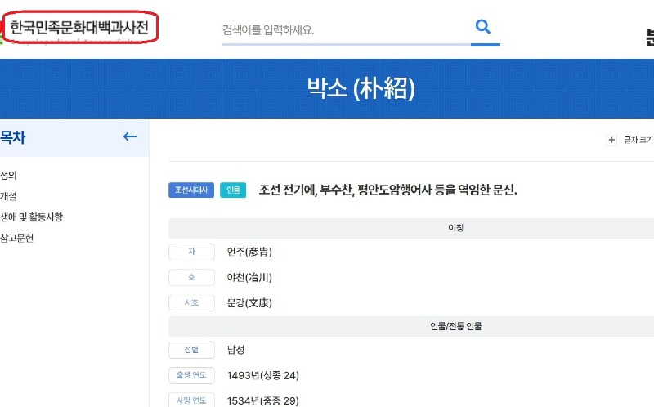Collapse the 목차 panel with the arrow
Viewport: 654px width, 407px height.
coord(129,137)
